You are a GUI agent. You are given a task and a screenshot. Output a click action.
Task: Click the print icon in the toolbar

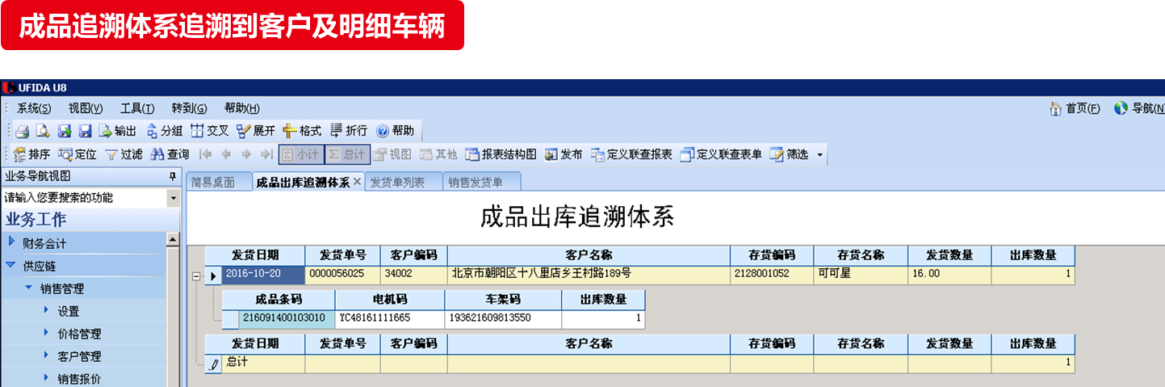[23, 131]
